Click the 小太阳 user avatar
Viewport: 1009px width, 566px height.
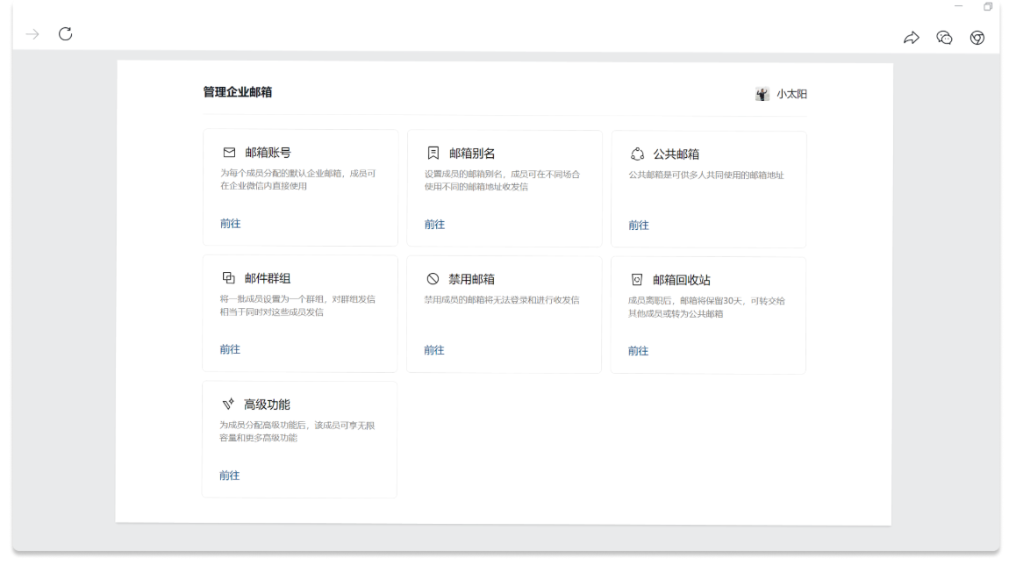coord(762,94)
